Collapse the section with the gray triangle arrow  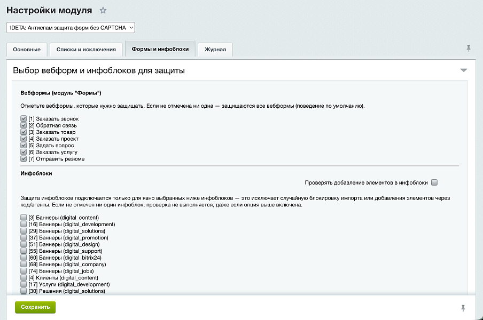click(x=464, y=70)
